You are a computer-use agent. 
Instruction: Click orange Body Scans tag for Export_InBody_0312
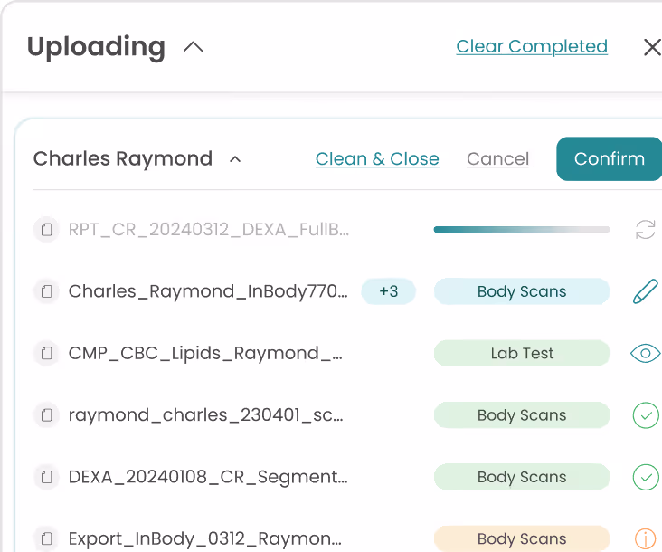point(522,538)
